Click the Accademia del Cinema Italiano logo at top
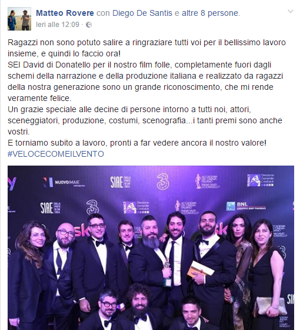Viewport: 300px width, 330px height. (x=208, y=181)
